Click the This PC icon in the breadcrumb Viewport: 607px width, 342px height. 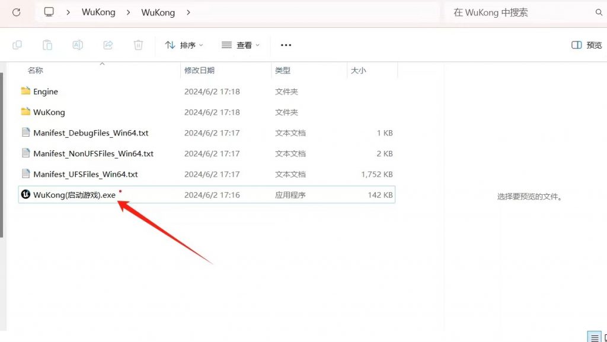(x=49, y=11)
